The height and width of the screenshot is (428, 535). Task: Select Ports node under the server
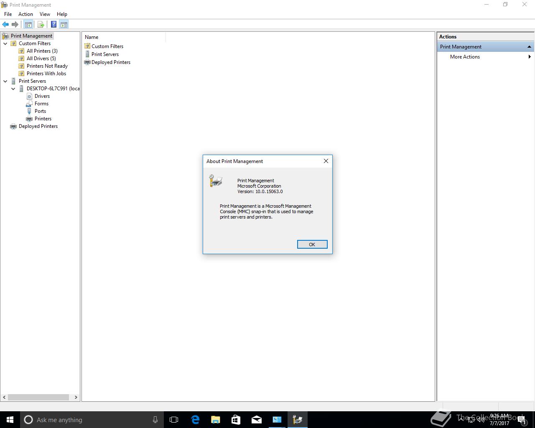coord(40,111)
